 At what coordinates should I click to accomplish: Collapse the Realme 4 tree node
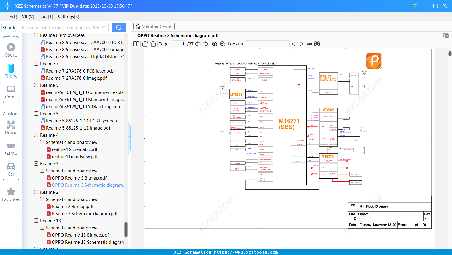tap(36, 135)
